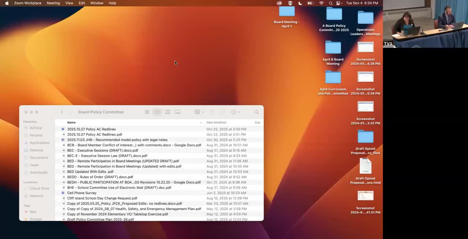Select Downloads in Finder sidebar
468x239 pixels.
(38, 172)
